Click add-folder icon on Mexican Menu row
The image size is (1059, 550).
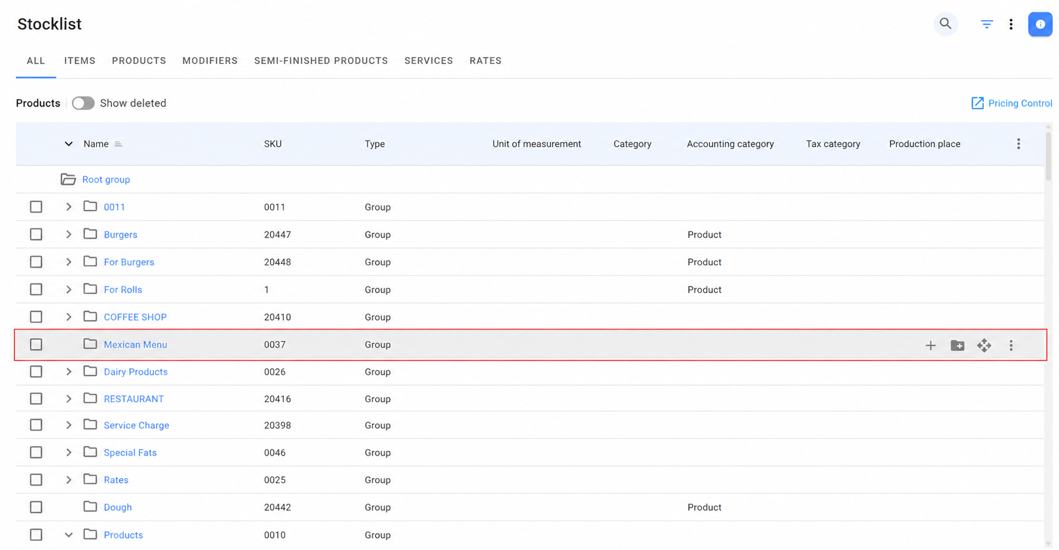tap(957, 346)
